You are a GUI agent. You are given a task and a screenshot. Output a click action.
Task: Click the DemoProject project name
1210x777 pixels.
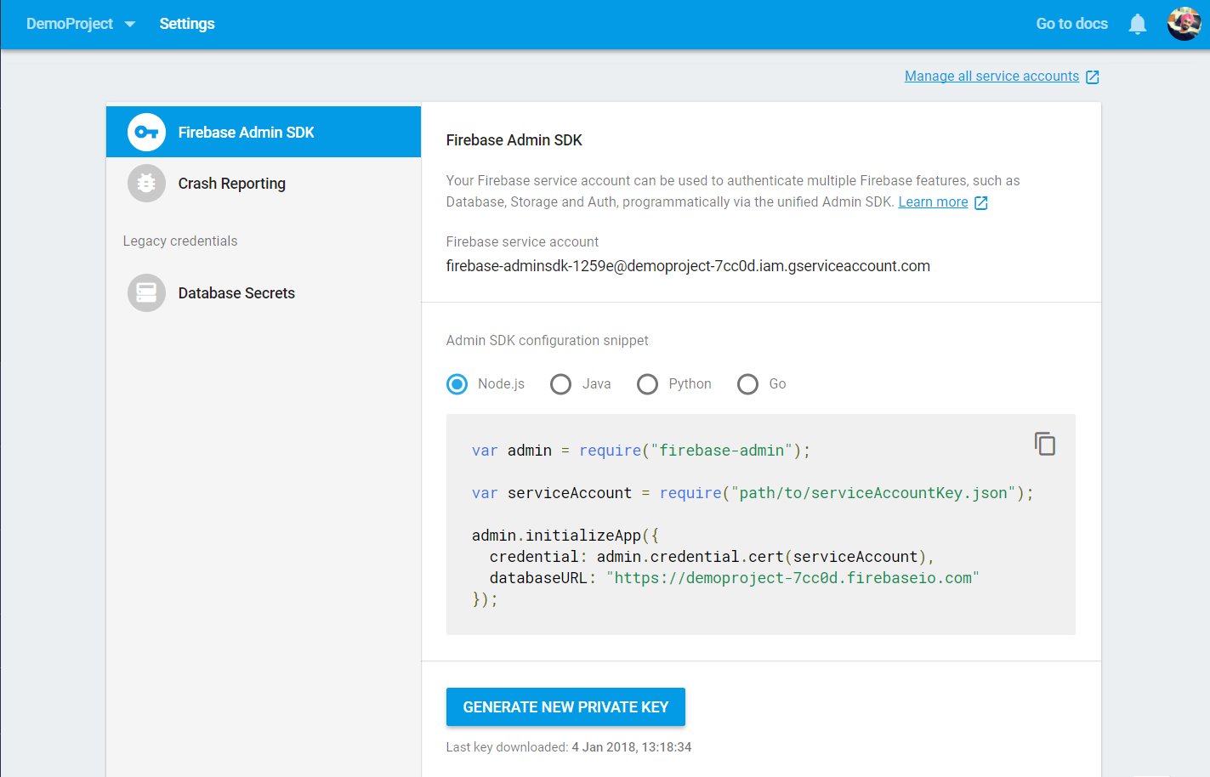[x=70, y=24]
